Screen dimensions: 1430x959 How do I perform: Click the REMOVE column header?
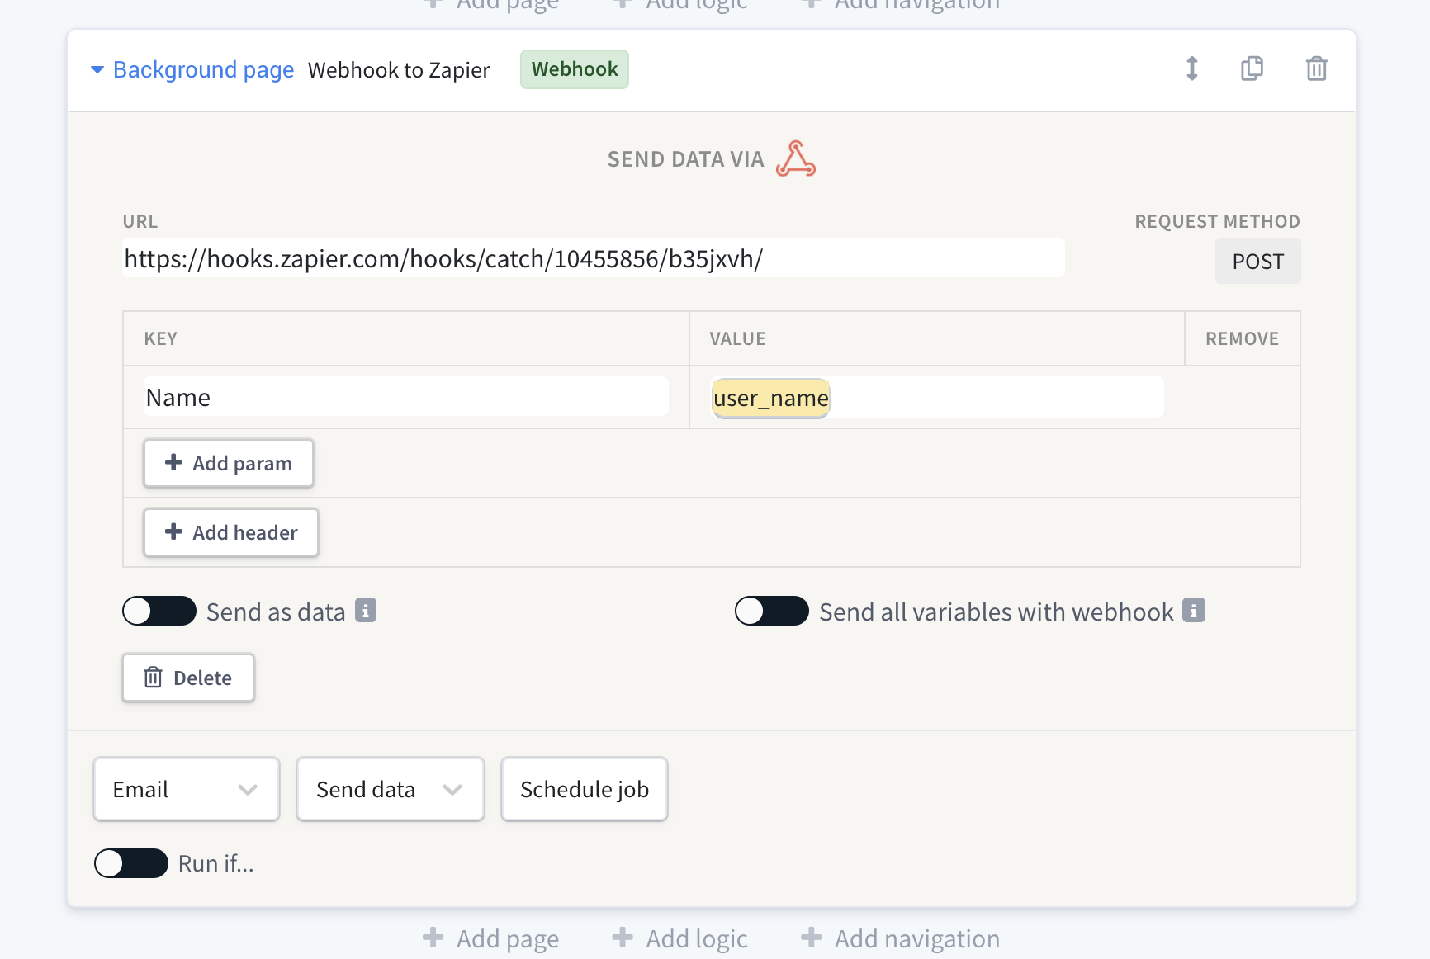click(x=1243, y=338)
